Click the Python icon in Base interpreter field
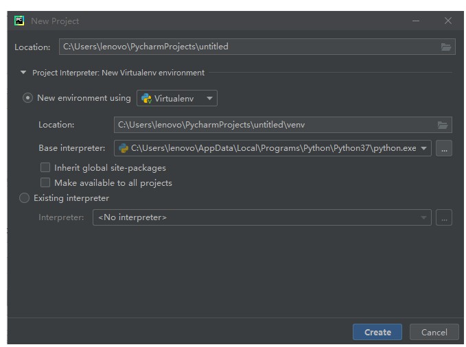The image size is (466, 347). [124, 148]
